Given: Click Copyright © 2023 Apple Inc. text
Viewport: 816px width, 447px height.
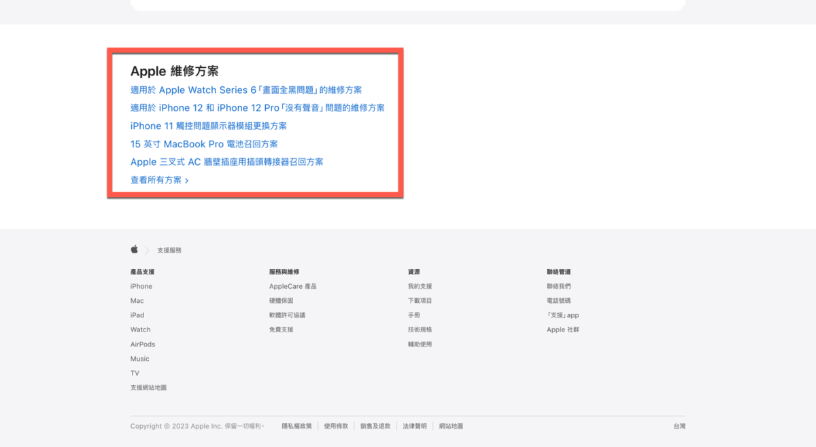Looking at the screenshot, I should 197,426.
